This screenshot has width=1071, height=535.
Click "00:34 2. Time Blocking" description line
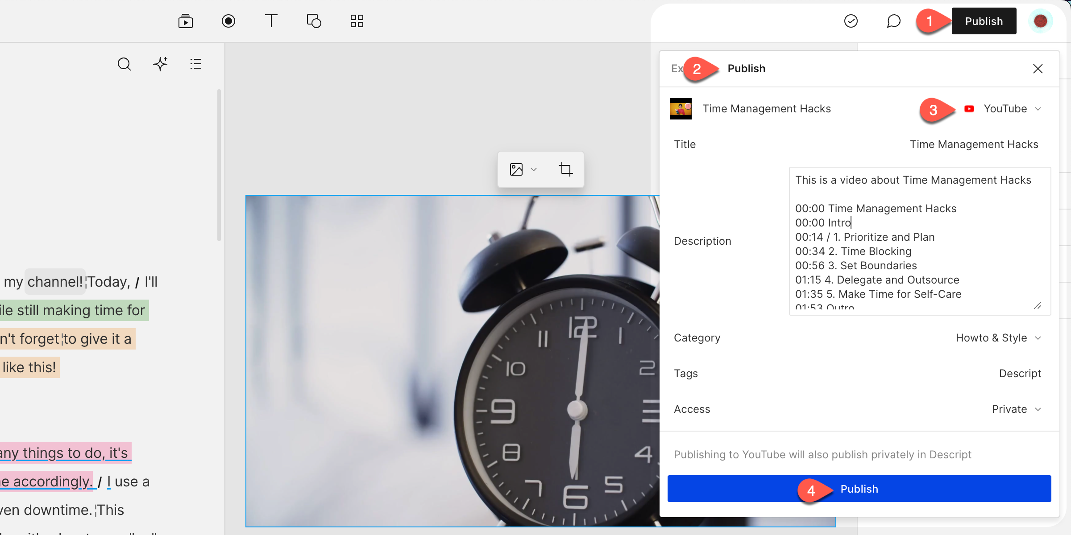[x=853, y=251]
